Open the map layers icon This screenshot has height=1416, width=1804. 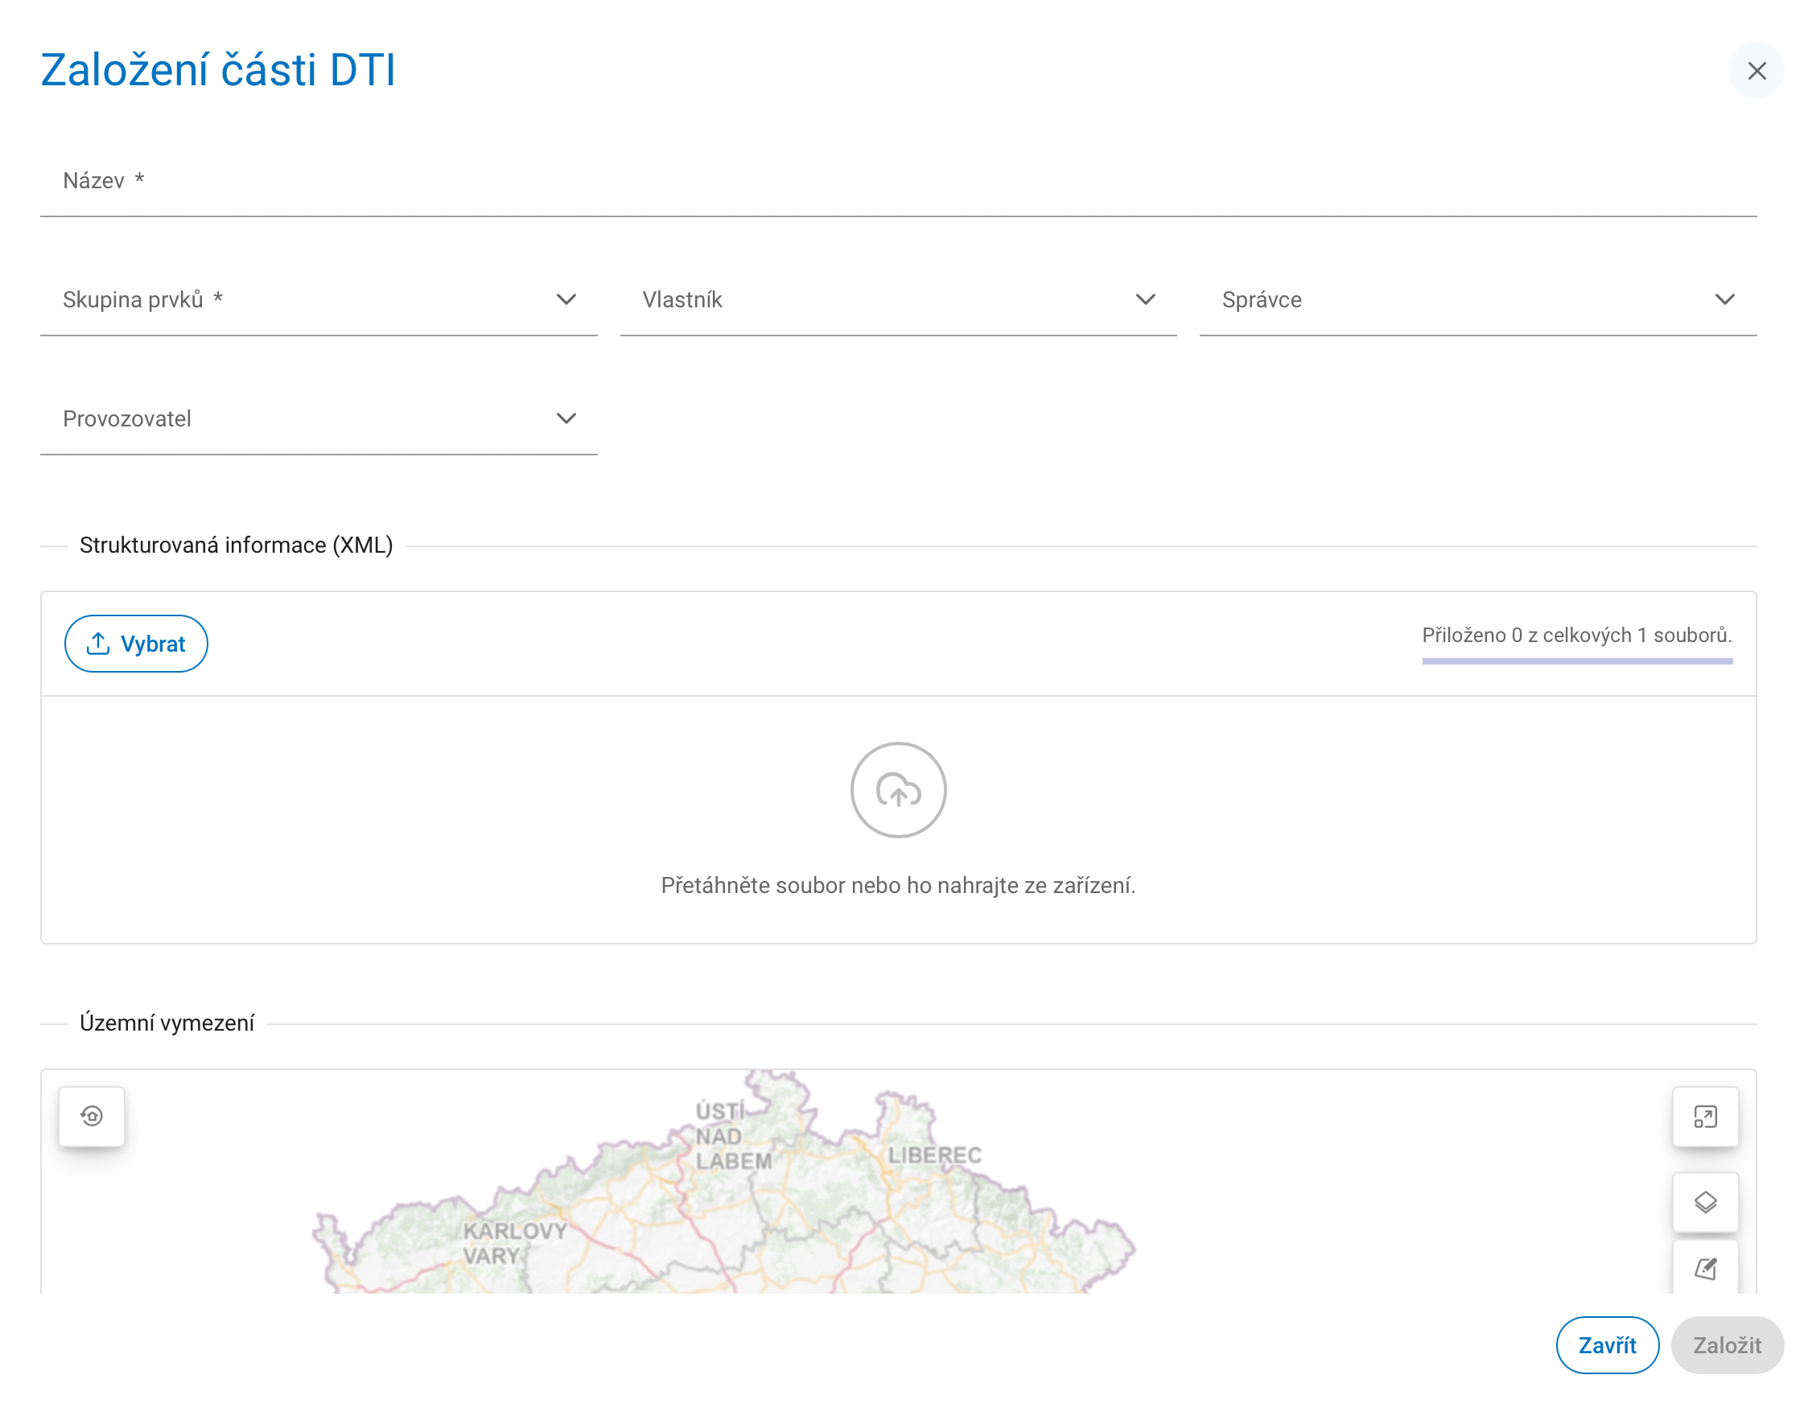(1705, 1202)
